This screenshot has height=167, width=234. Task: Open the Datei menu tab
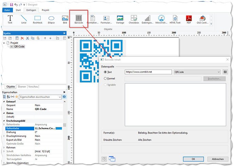click(7, 10)
